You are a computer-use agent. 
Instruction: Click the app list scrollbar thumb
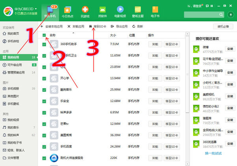[187, 74]
